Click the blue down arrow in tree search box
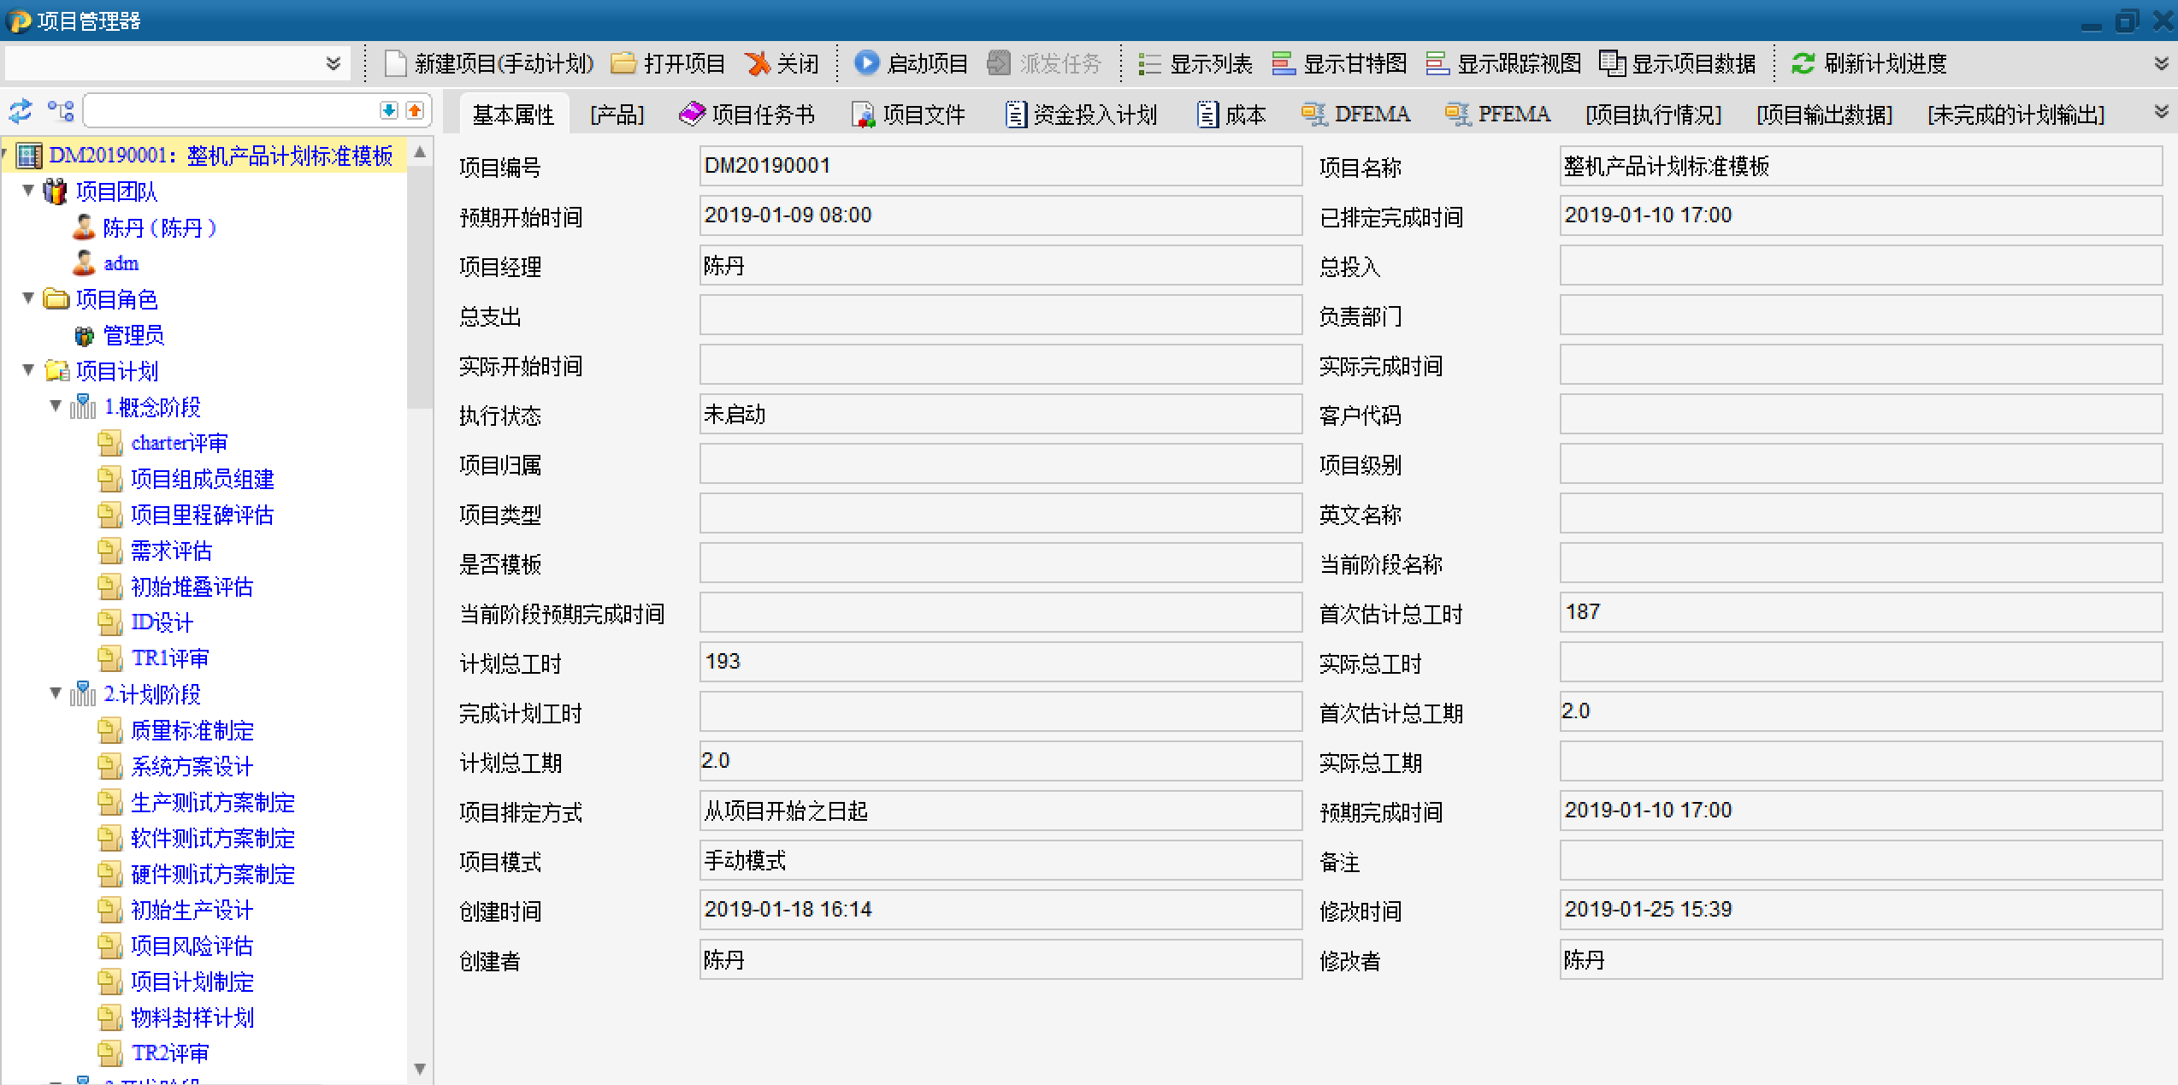The height and width of the screenshot is (1085, 2178). click(388, 111)
